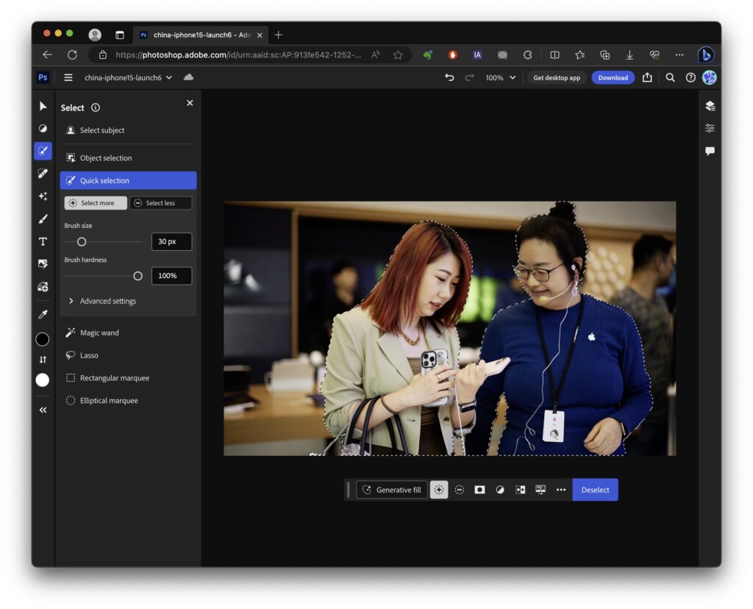Open the Comments panel

click(x=710, y=151)
